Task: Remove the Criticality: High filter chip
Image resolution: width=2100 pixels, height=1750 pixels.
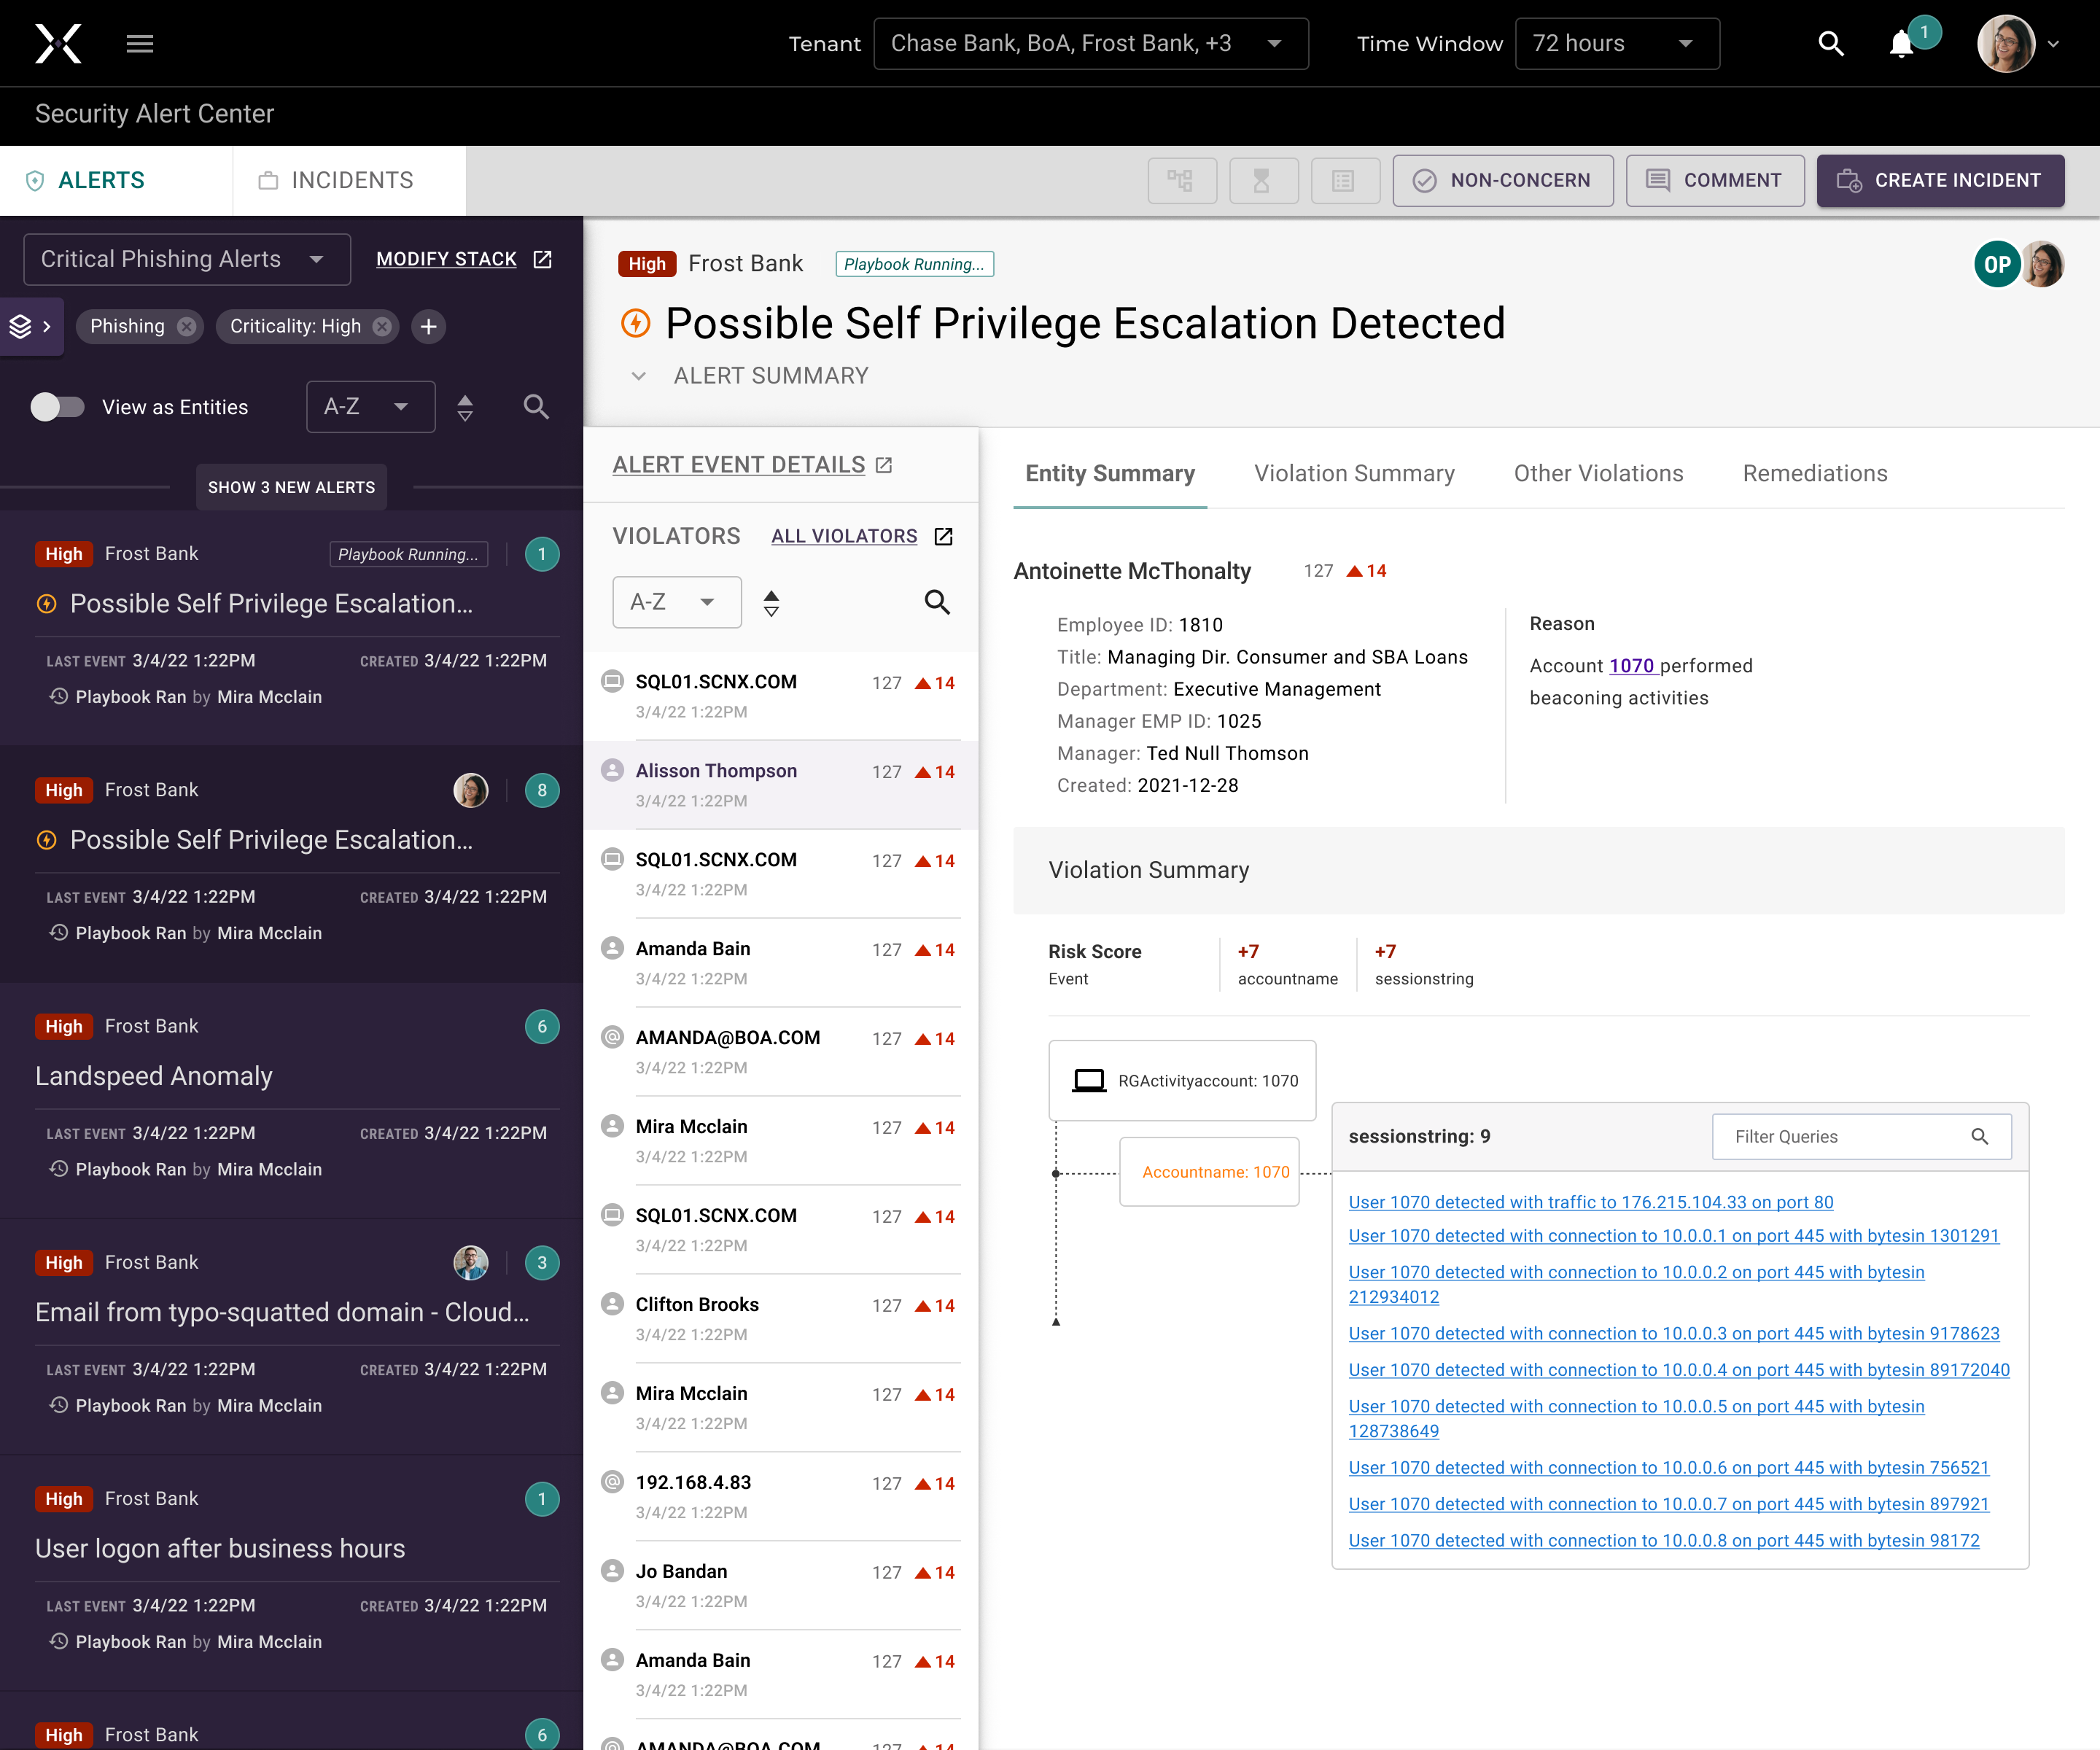Action: coord(382,327)
